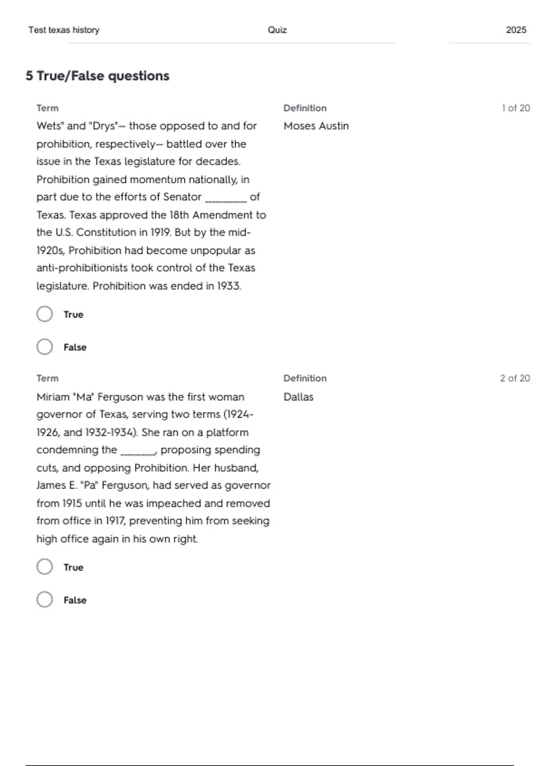Click the Wets and Drys prohibition paragraph
Image resolution: width=540 pixels, height=766 pixels.
click(x=148, y=205)
